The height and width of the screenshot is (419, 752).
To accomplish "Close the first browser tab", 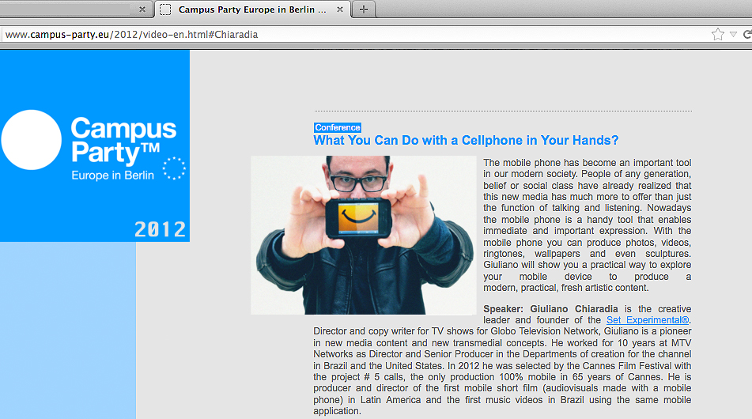I will [x=142, y=9].
